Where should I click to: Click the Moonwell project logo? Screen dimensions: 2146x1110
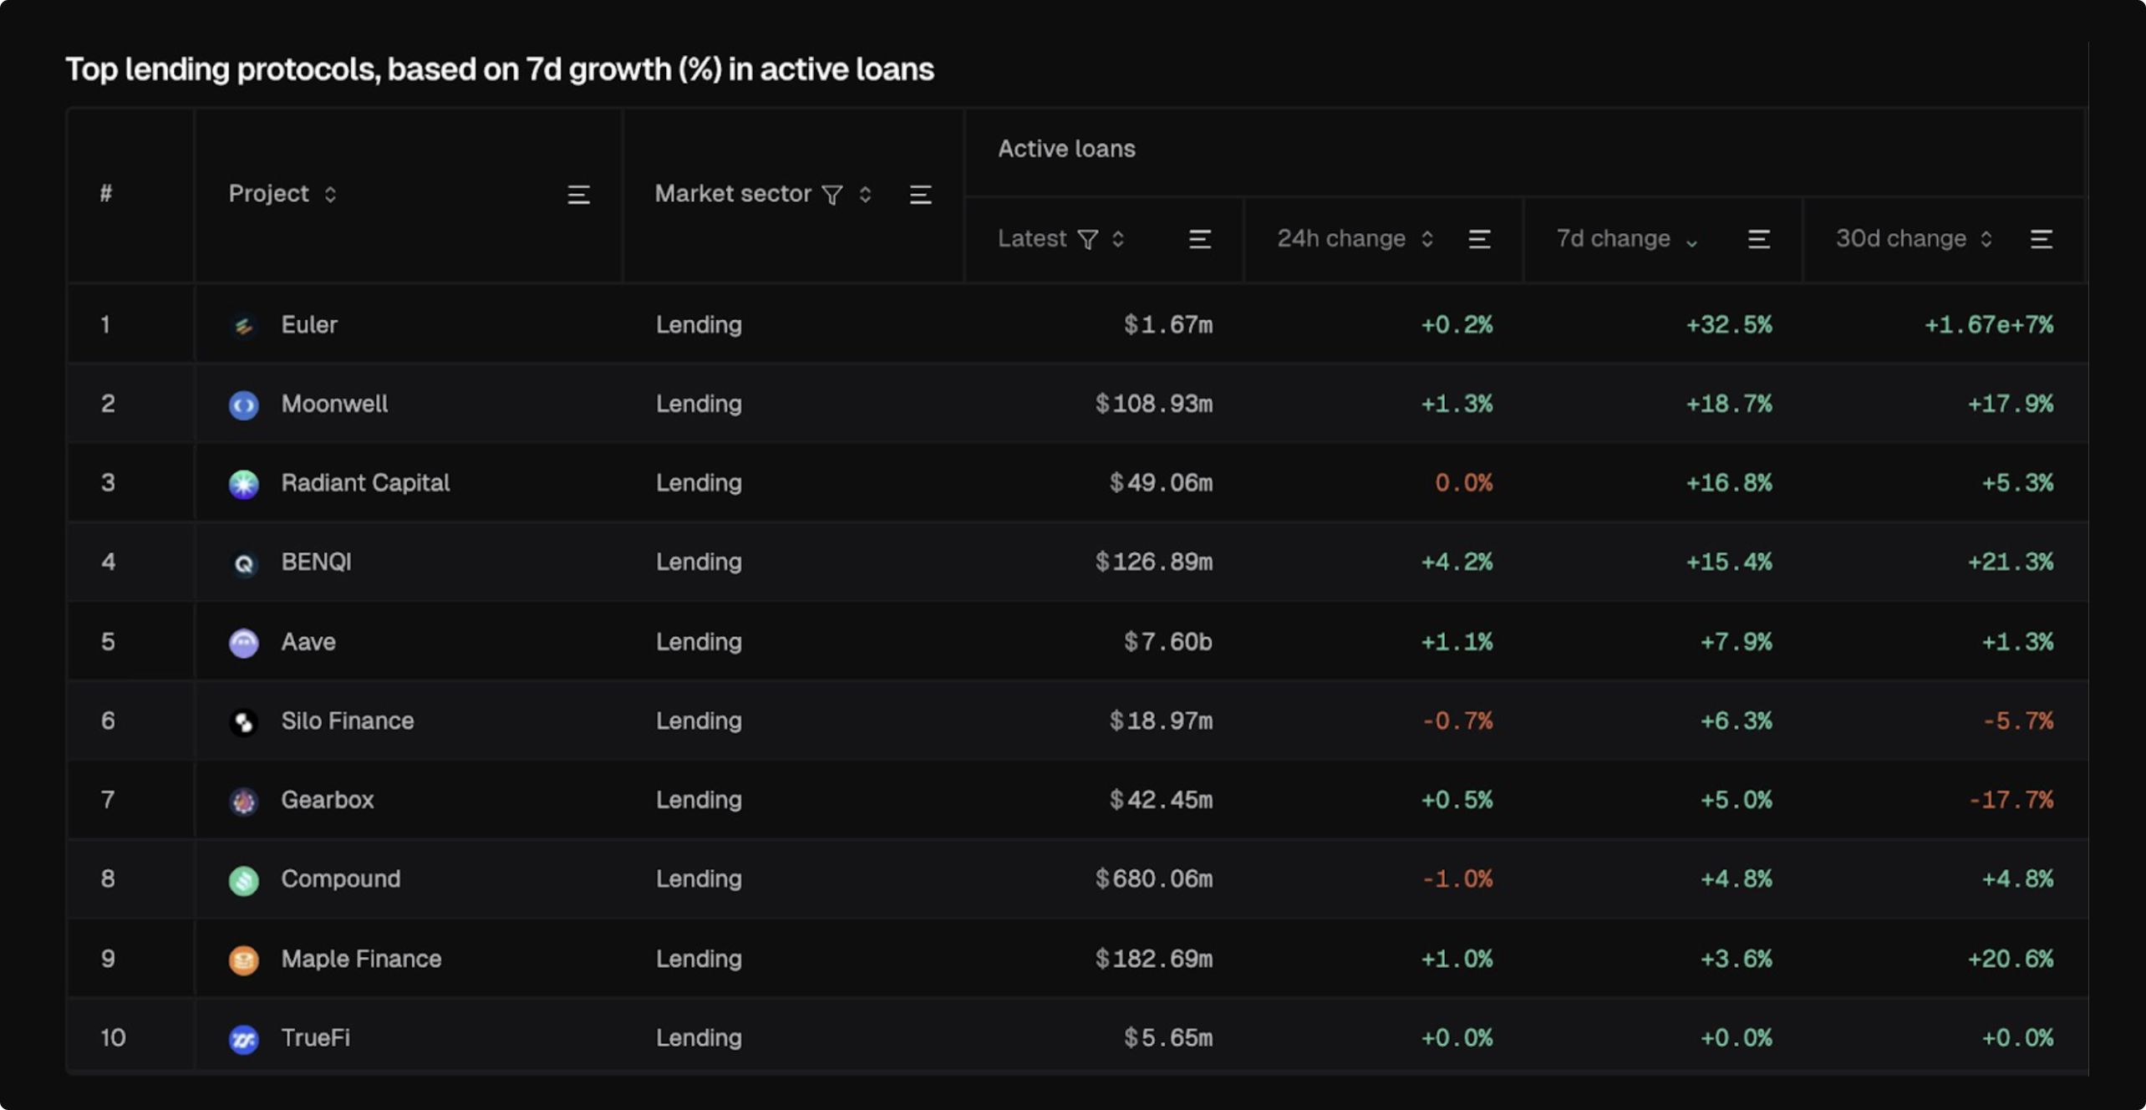pos(243,405)
